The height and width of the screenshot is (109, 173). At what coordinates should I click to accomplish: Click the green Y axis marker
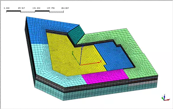pyautogui.click(x=73, y=52)
